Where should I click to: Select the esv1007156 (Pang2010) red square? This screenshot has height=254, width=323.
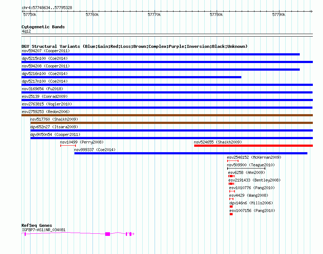231,214
